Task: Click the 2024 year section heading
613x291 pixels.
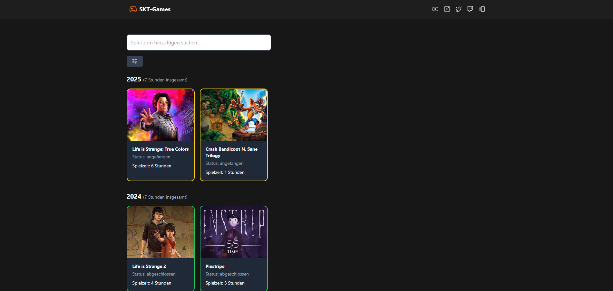Action: [x=134, y=197]
